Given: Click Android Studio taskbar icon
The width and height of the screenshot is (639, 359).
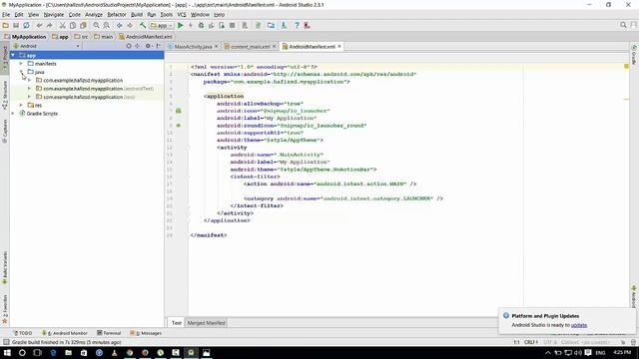Looking at the screenshot, I should click(191, 352).
